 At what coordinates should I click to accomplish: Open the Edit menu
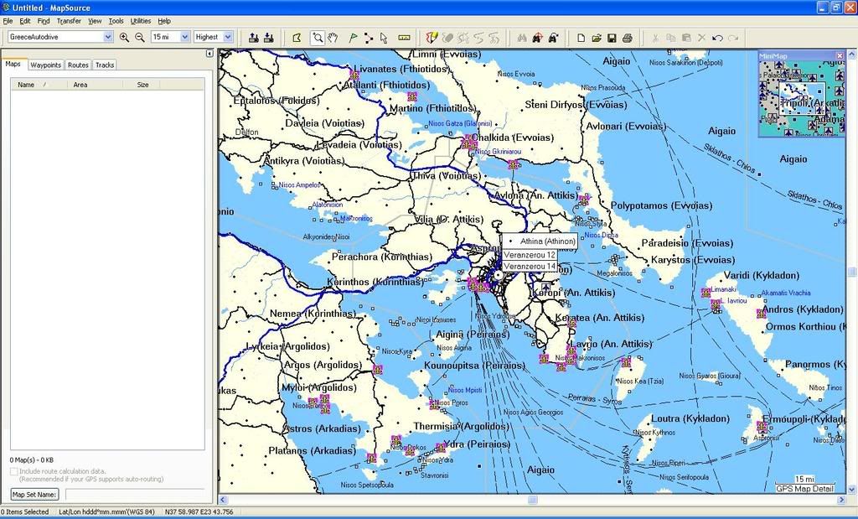25,21
